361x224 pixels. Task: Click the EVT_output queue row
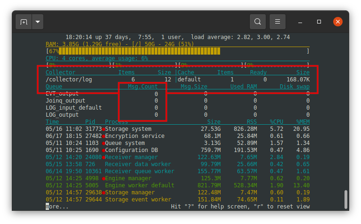pos(178,94)
